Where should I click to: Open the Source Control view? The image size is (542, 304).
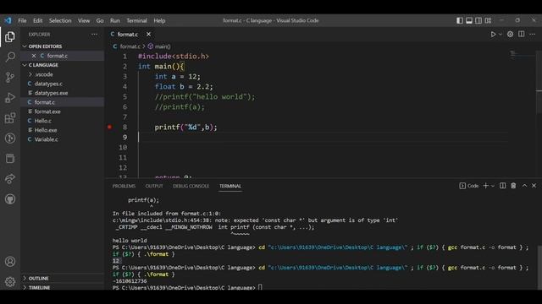click(x=10, y=77)
